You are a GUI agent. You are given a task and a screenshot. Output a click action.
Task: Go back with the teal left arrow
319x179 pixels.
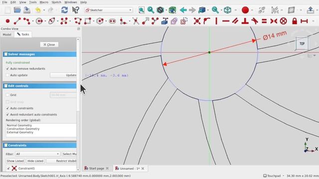(183, 10)
